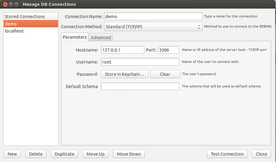Click the Hostname input field
Image resolution: width=276 pixels, height=162 pixels.
click(122, 50)
